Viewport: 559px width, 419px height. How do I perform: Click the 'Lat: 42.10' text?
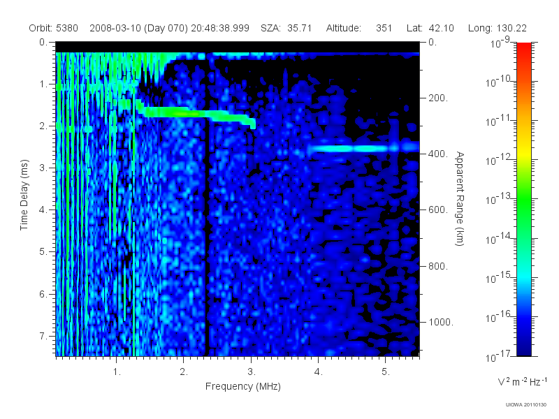pos(430,28)
